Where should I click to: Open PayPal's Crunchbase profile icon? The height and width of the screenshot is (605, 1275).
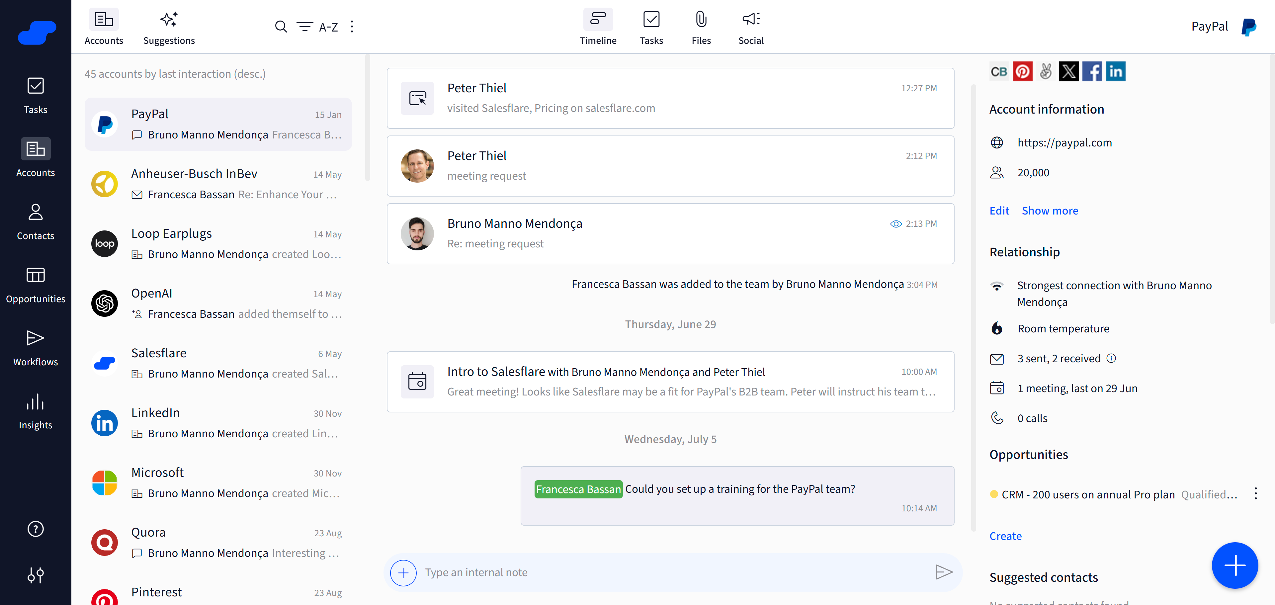999,71
